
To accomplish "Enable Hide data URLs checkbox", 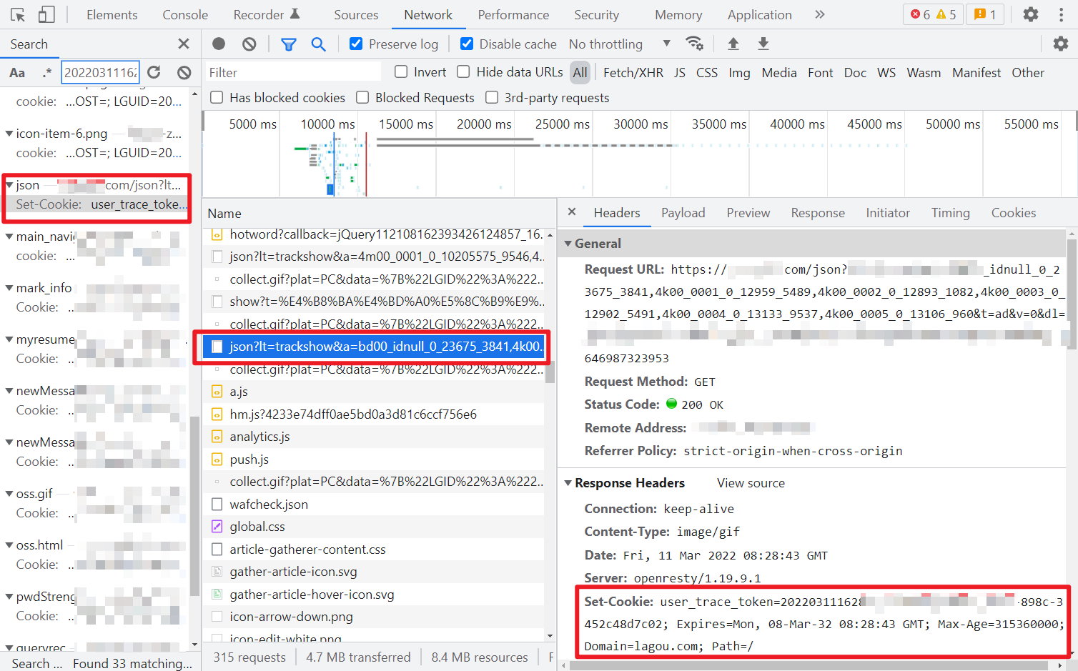I will [463, 71].
